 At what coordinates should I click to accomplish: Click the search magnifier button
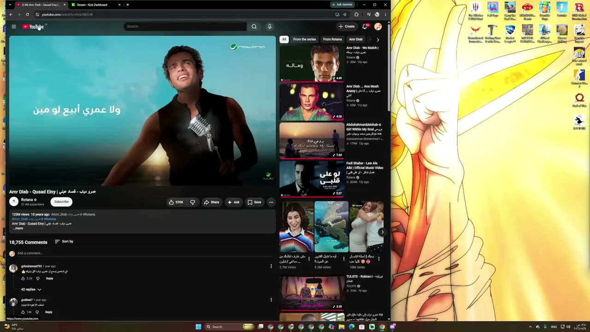(254, 26)
